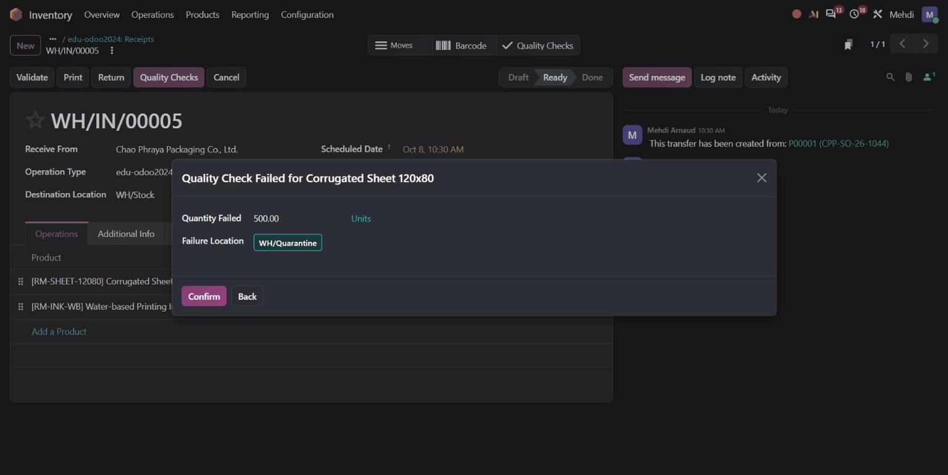Open the Operations menu
The image size is (948, 475).
[152, 15]
